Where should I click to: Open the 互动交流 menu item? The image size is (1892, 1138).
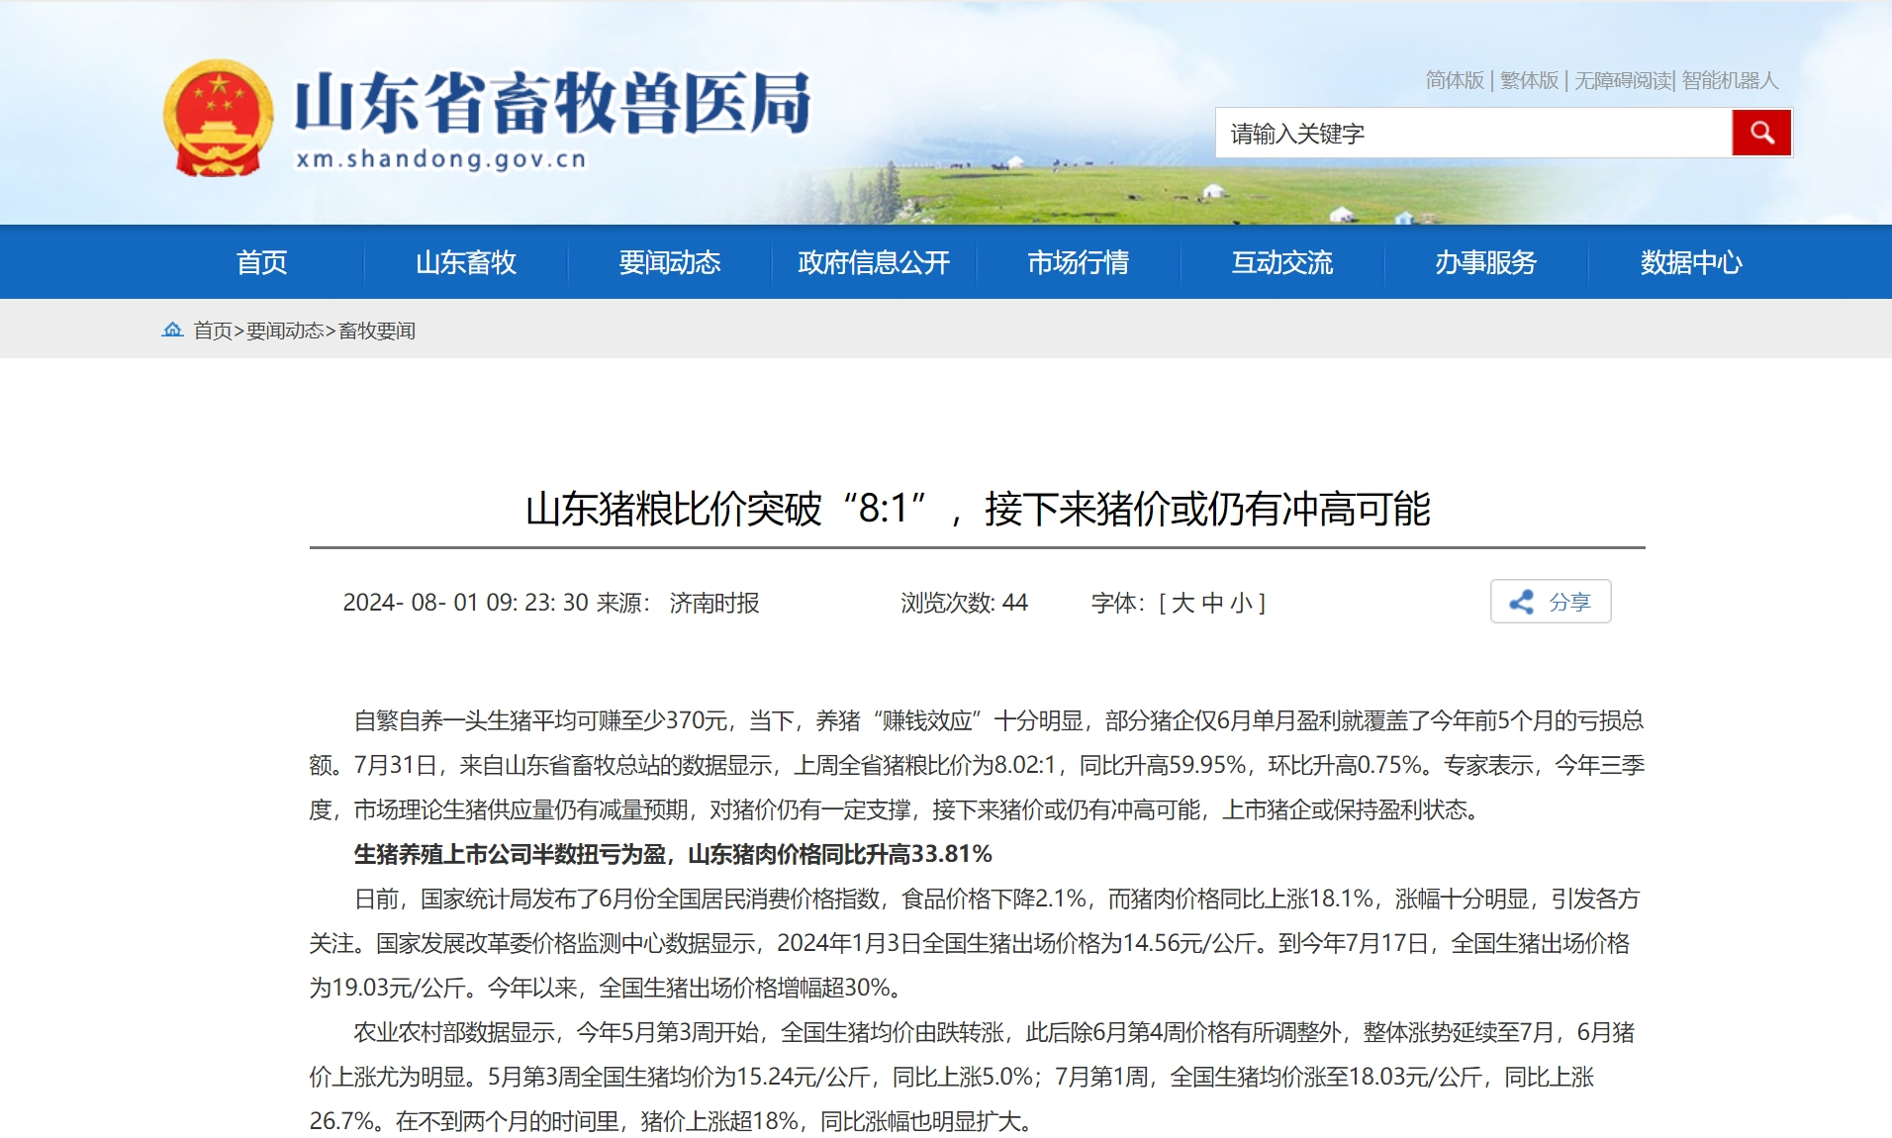tap(1281, 262)
